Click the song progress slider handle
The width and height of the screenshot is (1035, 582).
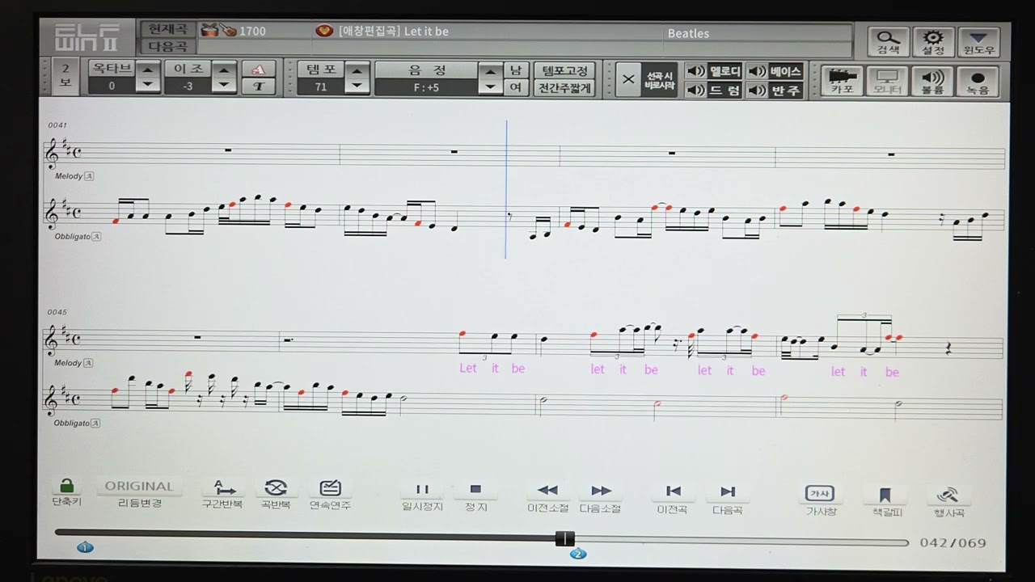click(565, 538)
